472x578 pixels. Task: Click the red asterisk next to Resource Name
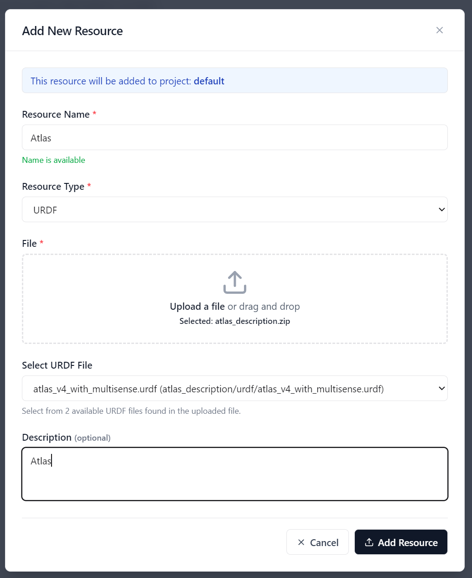[x=94, y=114]
